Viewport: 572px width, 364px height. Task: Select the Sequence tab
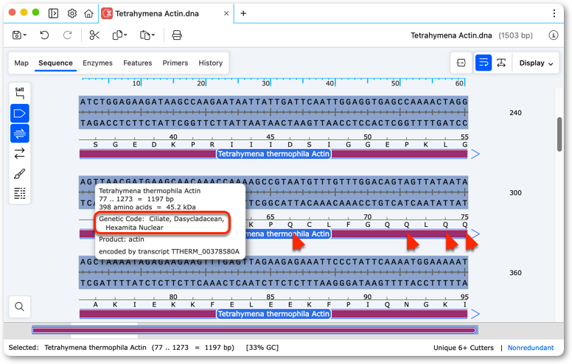pyautogui.click(x=55, y=63)
